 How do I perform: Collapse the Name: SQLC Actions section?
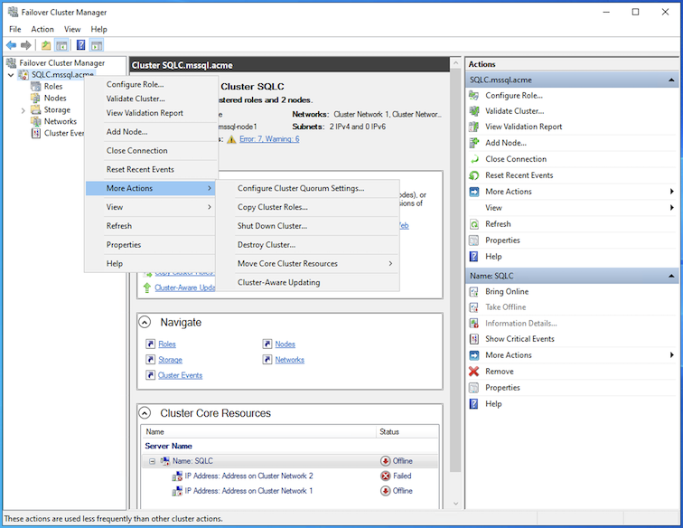click(x=671, y=276)
